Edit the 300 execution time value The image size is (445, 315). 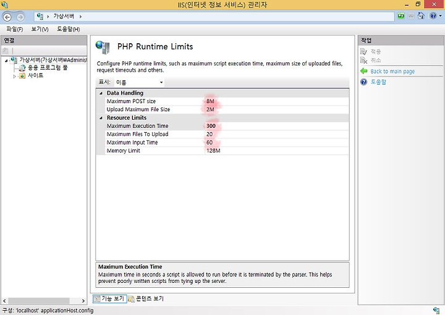click(277, 126)
